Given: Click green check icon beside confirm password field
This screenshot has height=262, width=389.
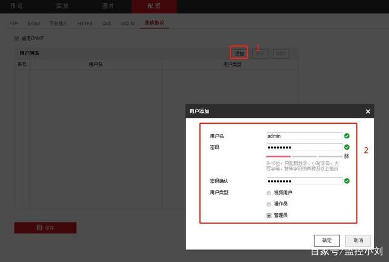Looking at the screenshot, I should (347, 181).
